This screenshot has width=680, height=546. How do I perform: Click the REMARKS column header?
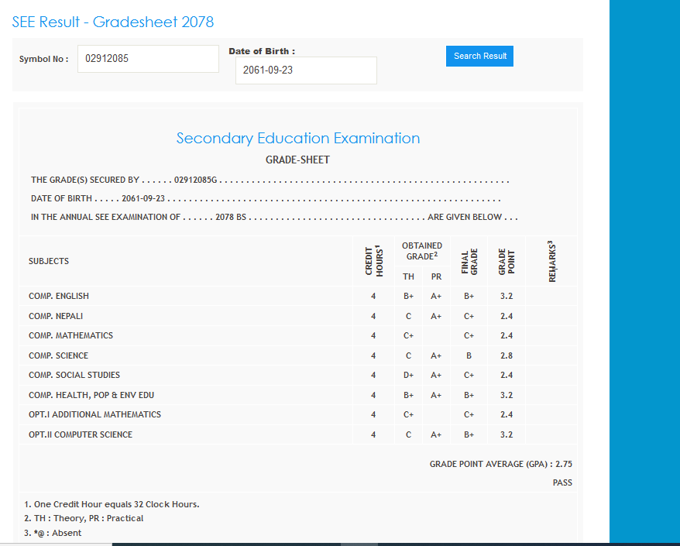coord(552,261)
